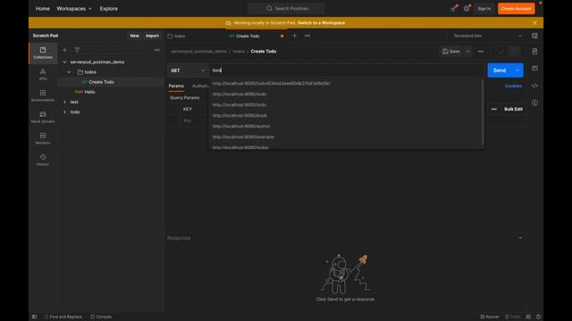Click Bulk Edit for query params
This screenshot has height=321, width=572.
(x=513, y=109)
